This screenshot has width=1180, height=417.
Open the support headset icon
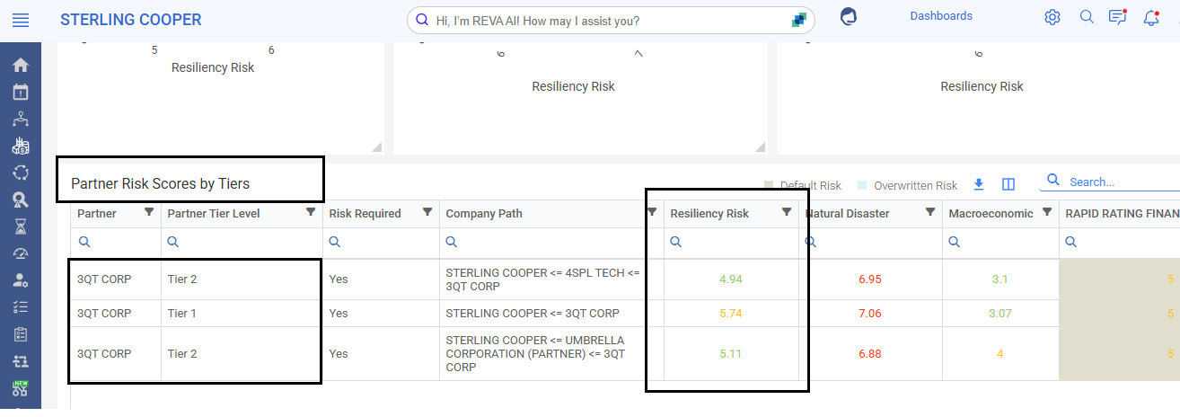(849, 16)
